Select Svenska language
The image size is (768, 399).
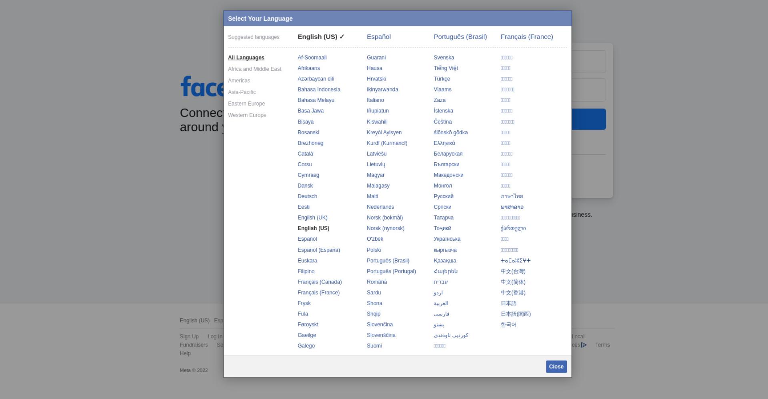[444, 58]
